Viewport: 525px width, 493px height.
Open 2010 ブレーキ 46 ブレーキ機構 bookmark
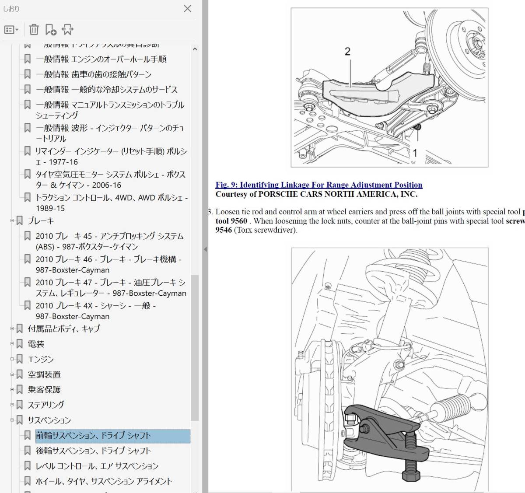click(x=108, y=264)
